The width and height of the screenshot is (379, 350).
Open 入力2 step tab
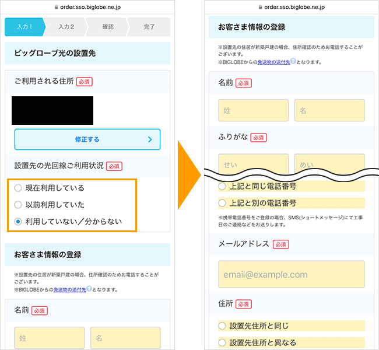click(66, 27)
